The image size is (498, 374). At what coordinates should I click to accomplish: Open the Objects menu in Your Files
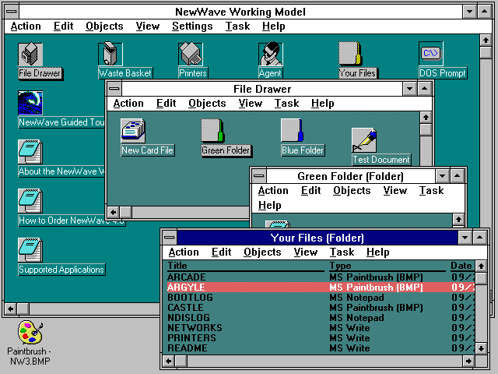262,252
